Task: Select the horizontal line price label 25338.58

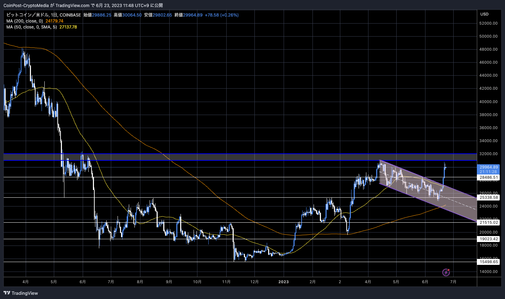Action: 489,198
